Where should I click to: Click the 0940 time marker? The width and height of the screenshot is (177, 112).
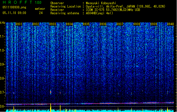point(171,24)
